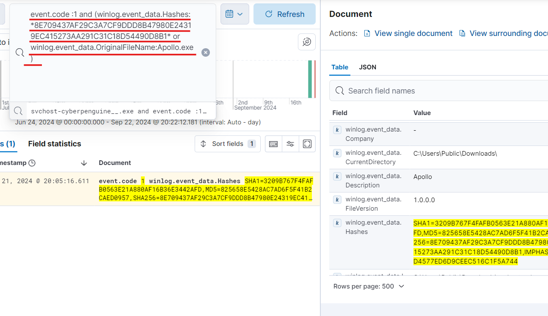The width and height of the screenshot is (548, 316).
Task: Click the inspect icon above the histogram
Action: click(307, 42)
